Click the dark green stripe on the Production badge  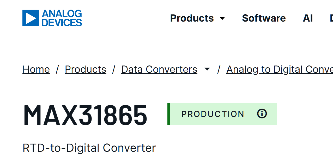[x=169, y=114]
